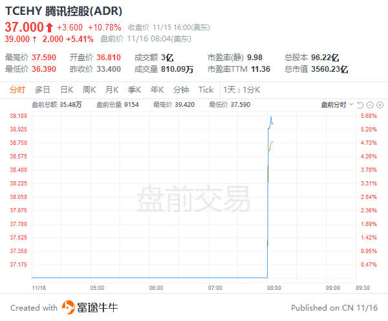Click the TCEHY 腾讯控股(ADR) title
Screen dimensions: 388x321
pos(64,11)
